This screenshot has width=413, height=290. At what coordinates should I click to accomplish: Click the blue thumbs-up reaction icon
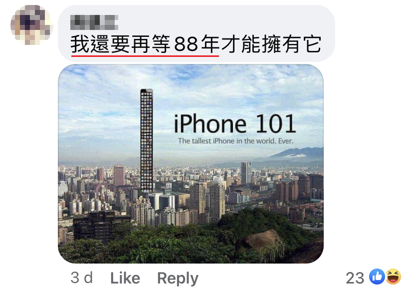[x=377, y=277]
